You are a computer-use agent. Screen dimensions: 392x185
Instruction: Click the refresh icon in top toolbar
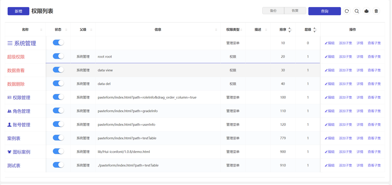click(x=347, y=11)
